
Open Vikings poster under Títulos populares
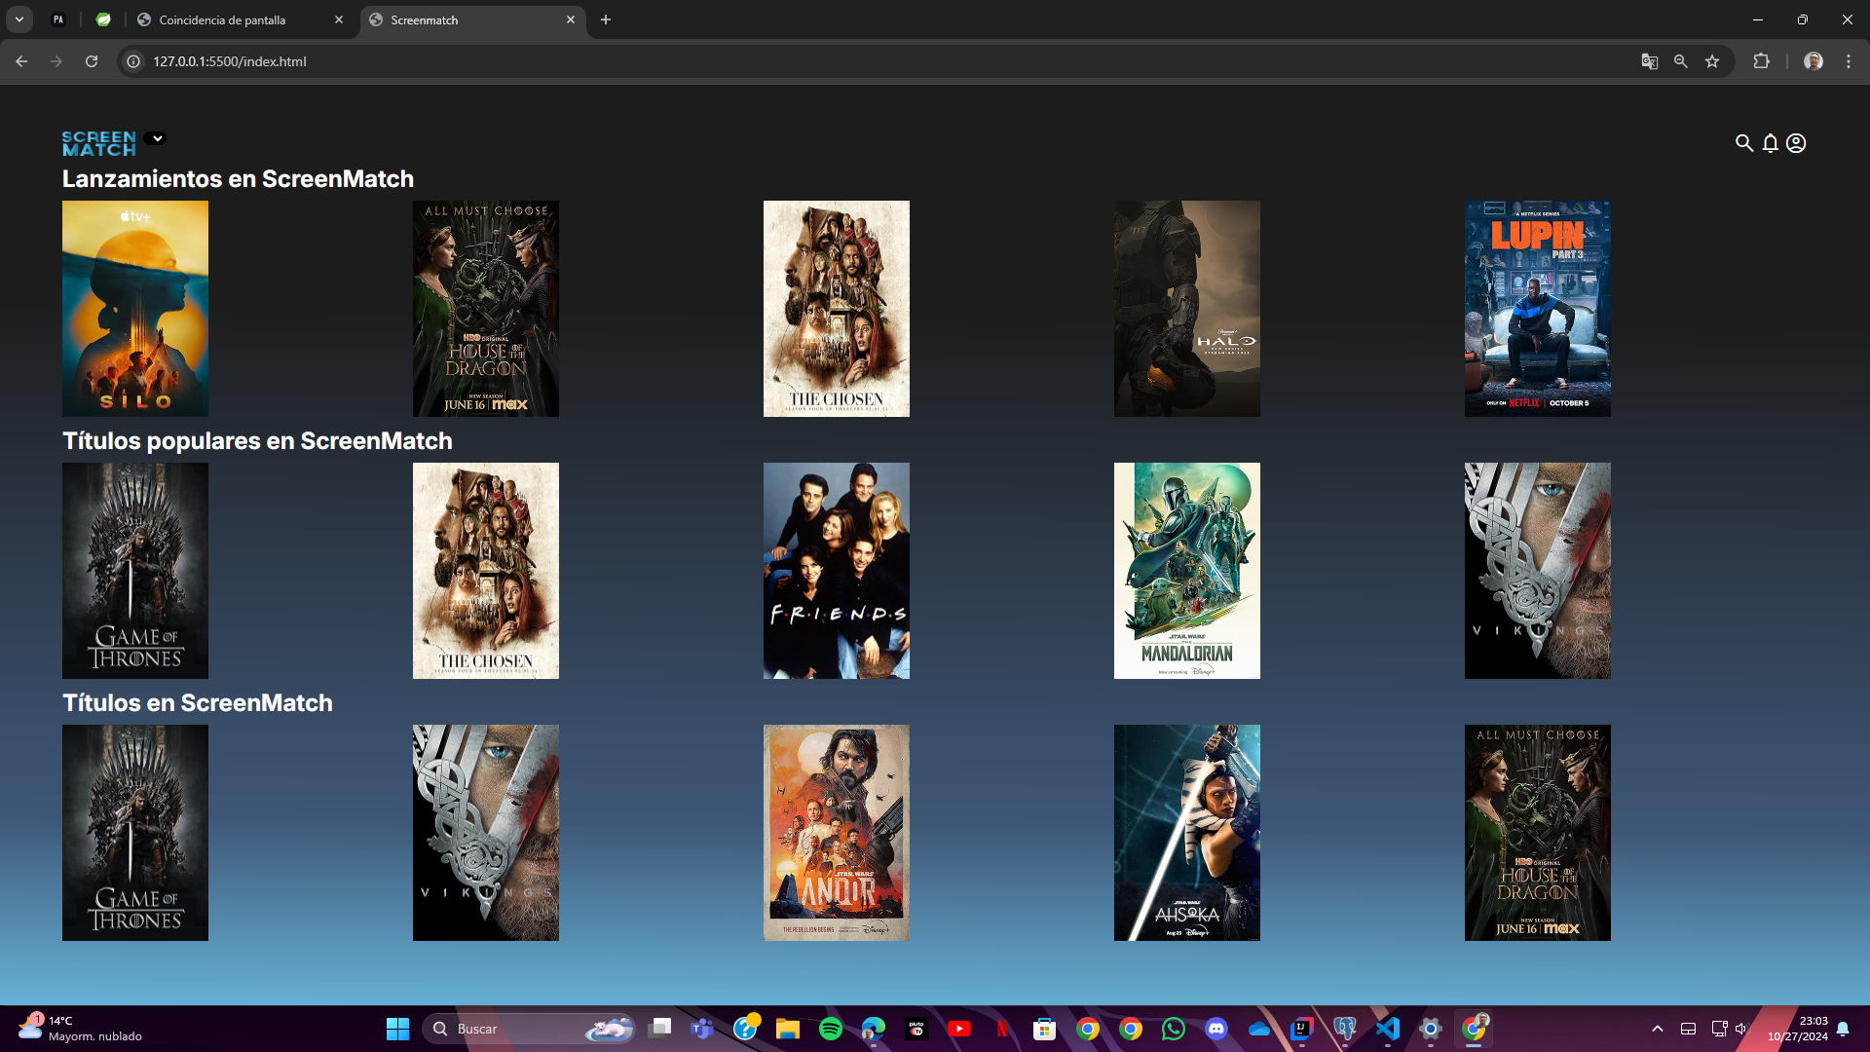coord(1538,571)
